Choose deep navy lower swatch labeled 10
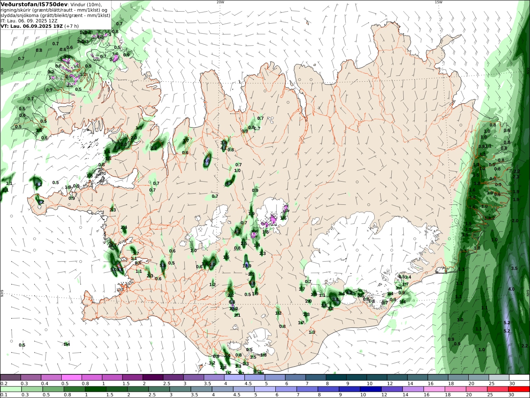 tap(370, 389)
